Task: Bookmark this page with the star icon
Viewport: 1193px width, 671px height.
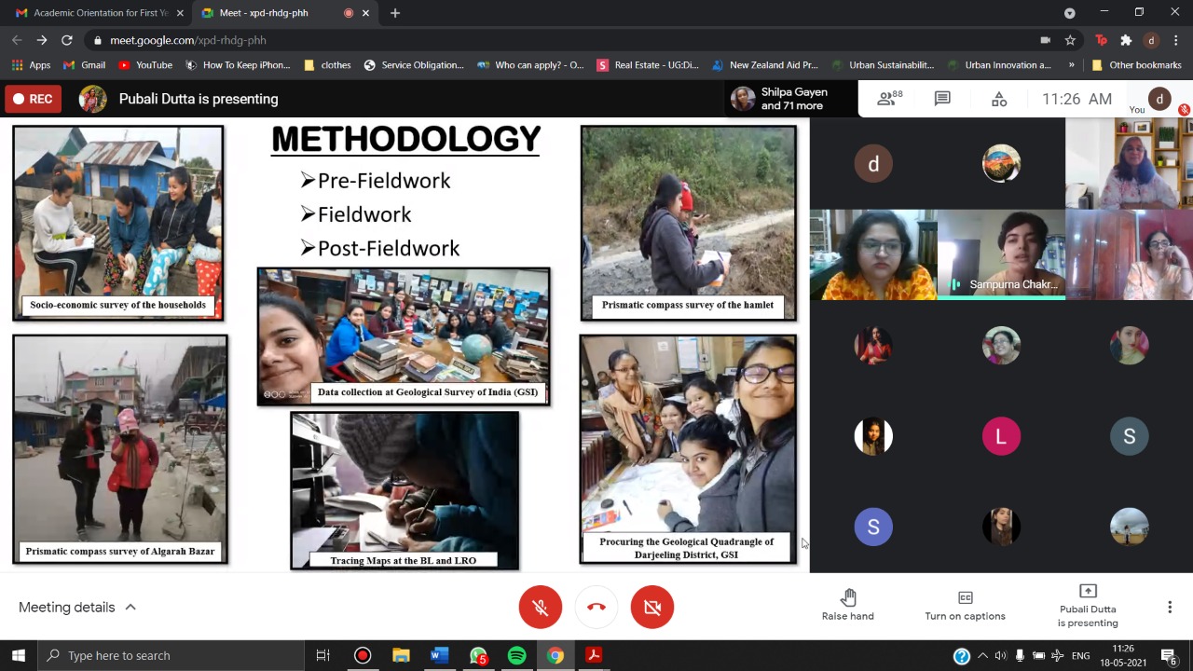Action: [1070, 40]
